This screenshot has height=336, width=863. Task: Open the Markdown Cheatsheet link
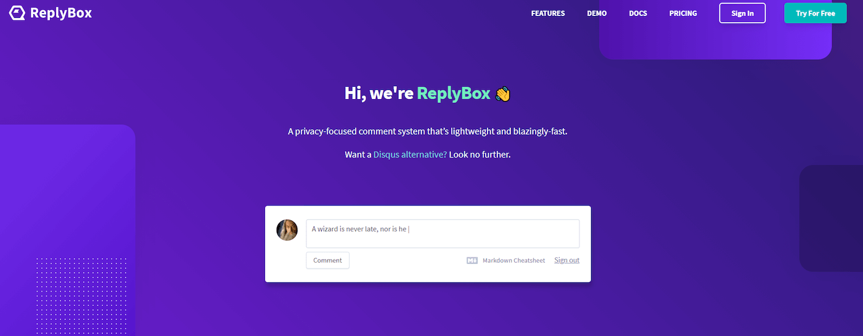pos(513,261)
